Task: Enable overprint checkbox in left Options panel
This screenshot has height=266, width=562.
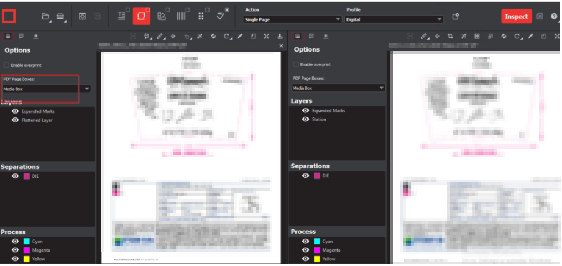Action: coord(7,65)
